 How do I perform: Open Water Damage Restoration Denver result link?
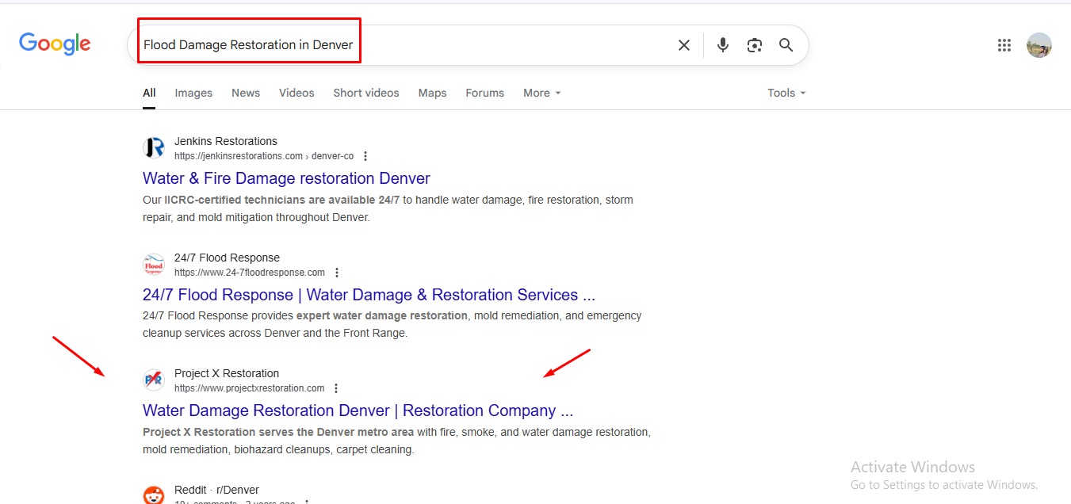357,410
